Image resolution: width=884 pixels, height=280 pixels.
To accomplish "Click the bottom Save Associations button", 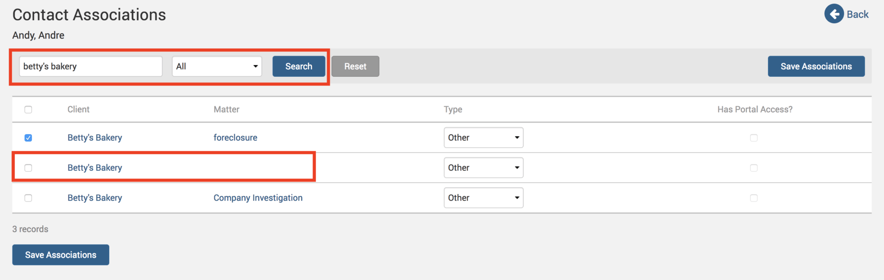I will coord(60,255).
